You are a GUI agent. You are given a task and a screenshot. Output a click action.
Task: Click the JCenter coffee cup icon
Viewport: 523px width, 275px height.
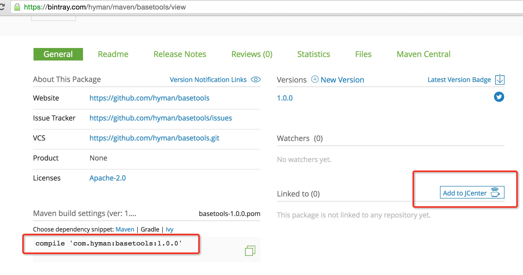[495, 192]
